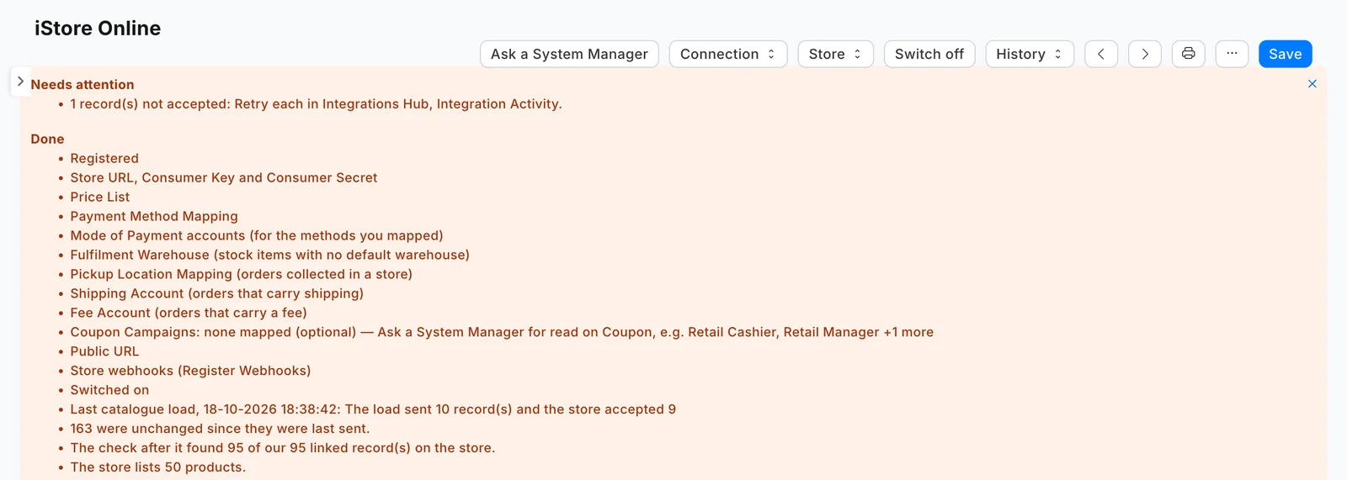Expand the sidebar with the chevron toggle
Screen dimensions: 1347x480
point(20,82)
